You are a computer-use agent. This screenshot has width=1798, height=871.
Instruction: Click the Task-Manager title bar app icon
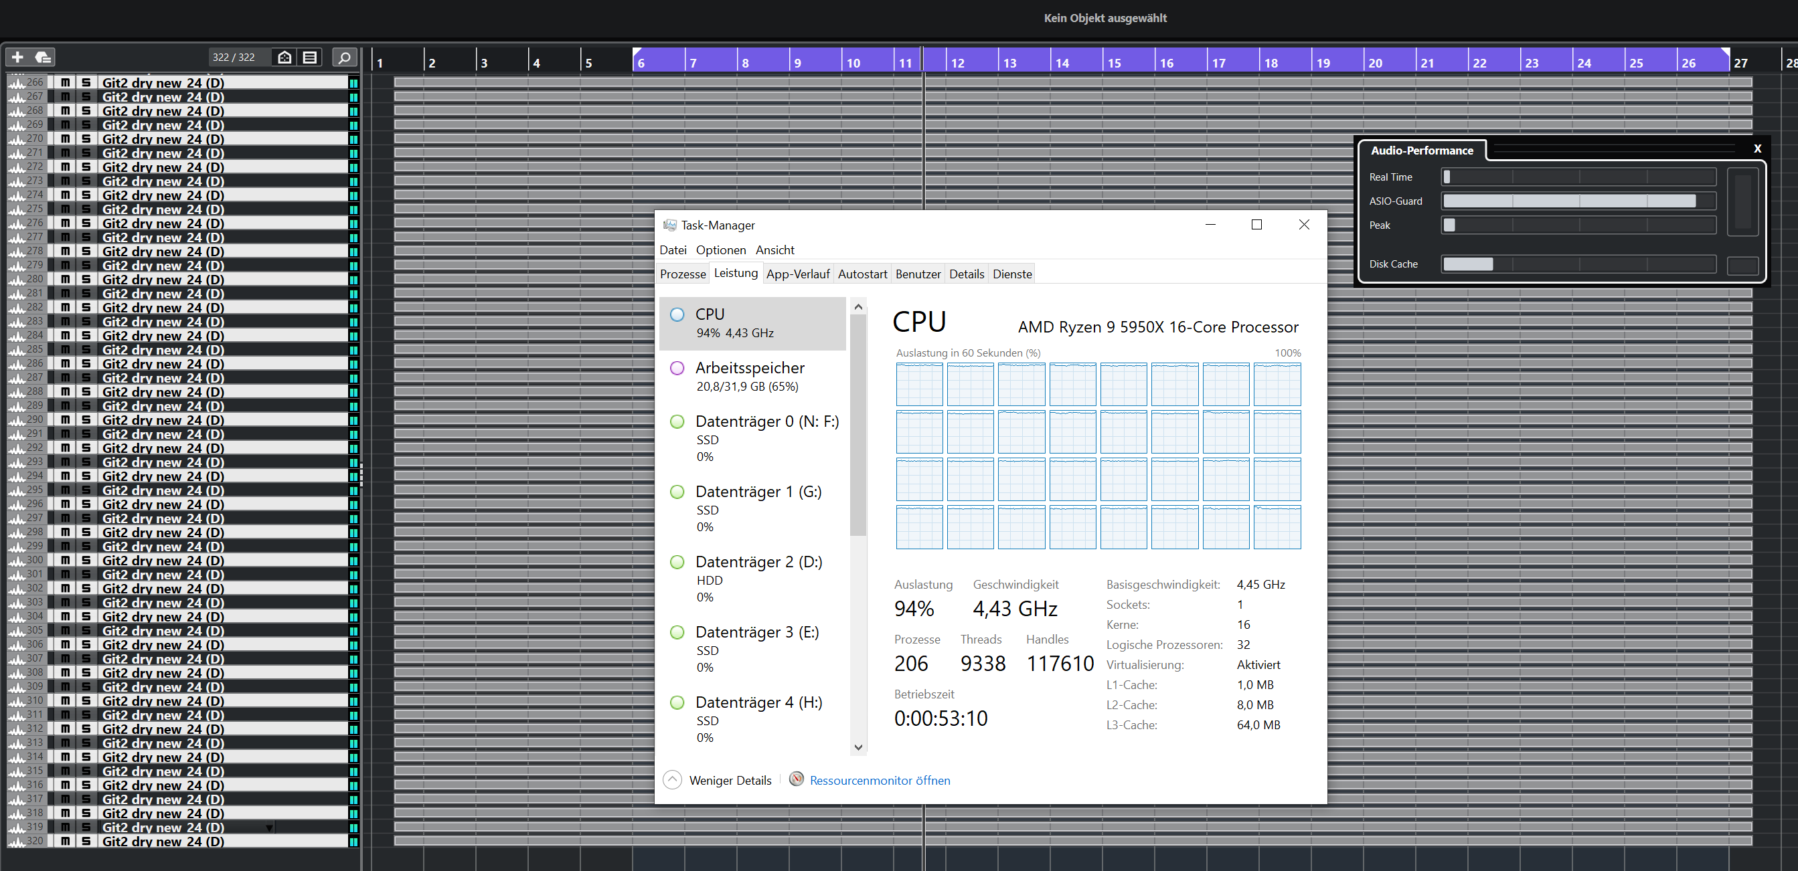point(669,225)
